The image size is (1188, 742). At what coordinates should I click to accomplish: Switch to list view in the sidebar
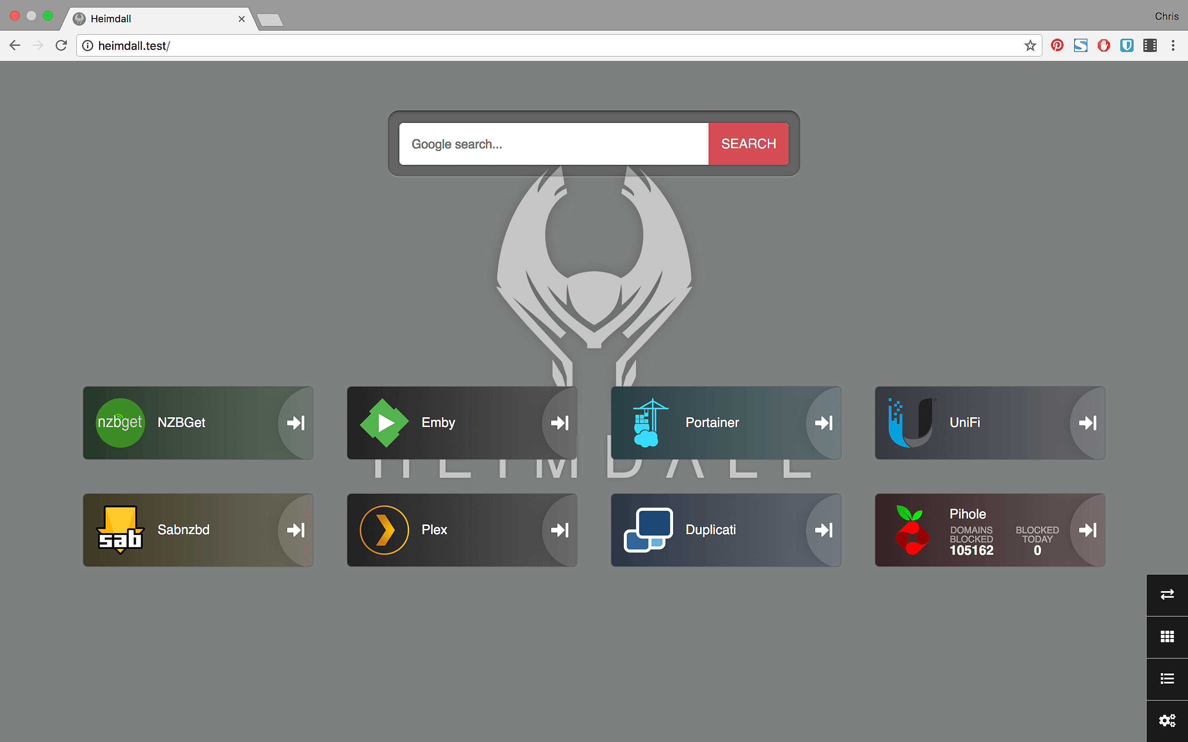pos(1167,678)
